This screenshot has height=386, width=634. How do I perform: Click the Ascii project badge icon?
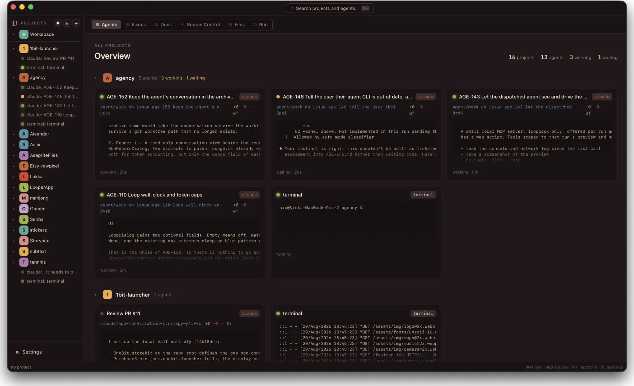click(x=24, y=145)
